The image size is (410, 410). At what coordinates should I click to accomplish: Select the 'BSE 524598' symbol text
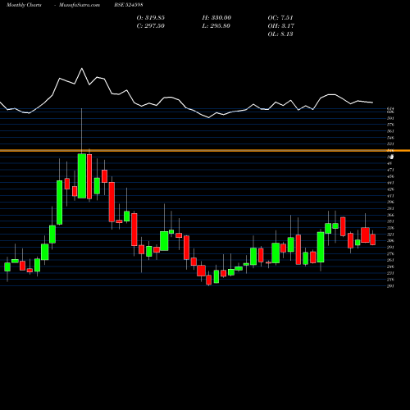pos(129,5)
